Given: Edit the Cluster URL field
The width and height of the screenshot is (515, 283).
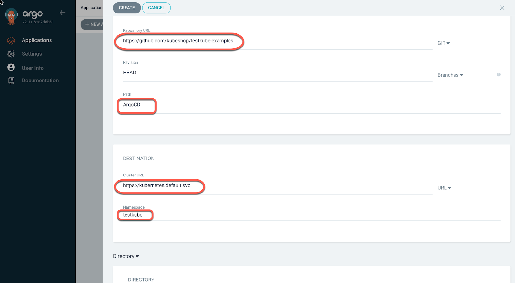Looking at the screenshot, I should [277, 186].
